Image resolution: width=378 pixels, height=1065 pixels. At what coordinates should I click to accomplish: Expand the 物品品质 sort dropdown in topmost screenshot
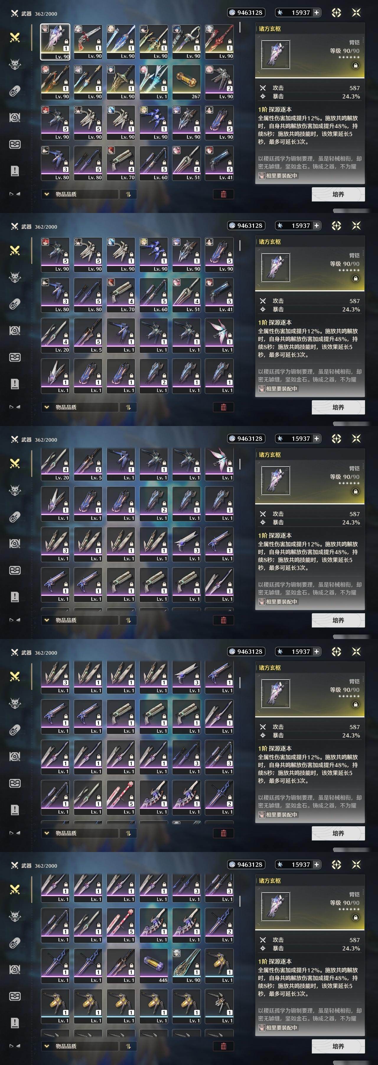pos(79,194)
